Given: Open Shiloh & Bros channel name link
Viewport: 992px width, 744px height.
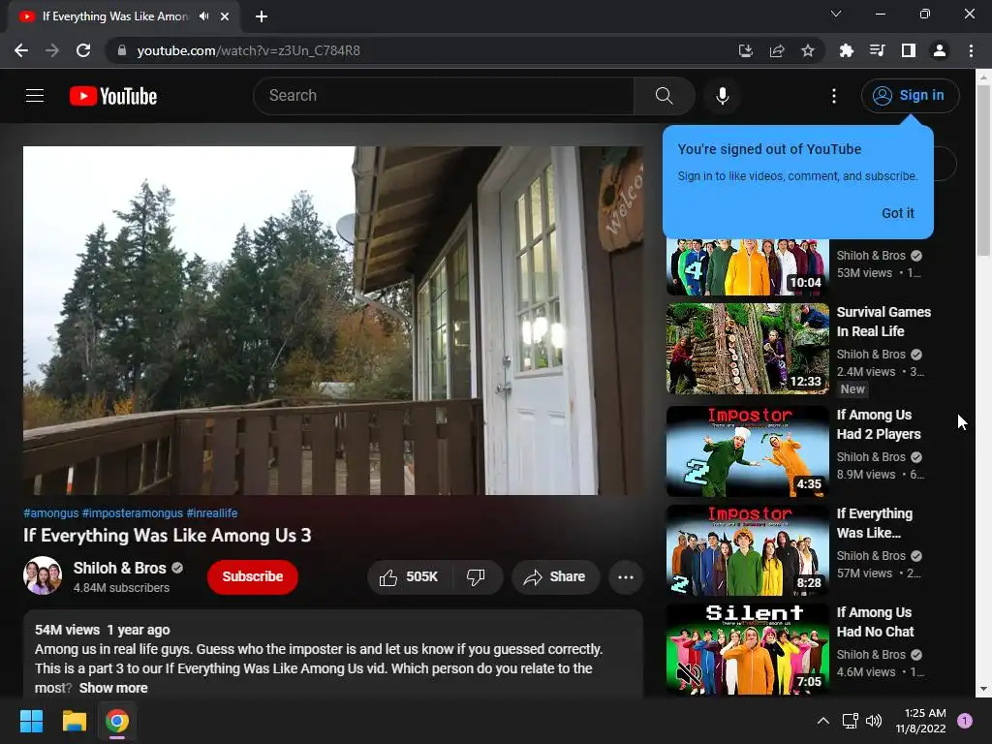Looking at the screenshot, I should 119,568.
